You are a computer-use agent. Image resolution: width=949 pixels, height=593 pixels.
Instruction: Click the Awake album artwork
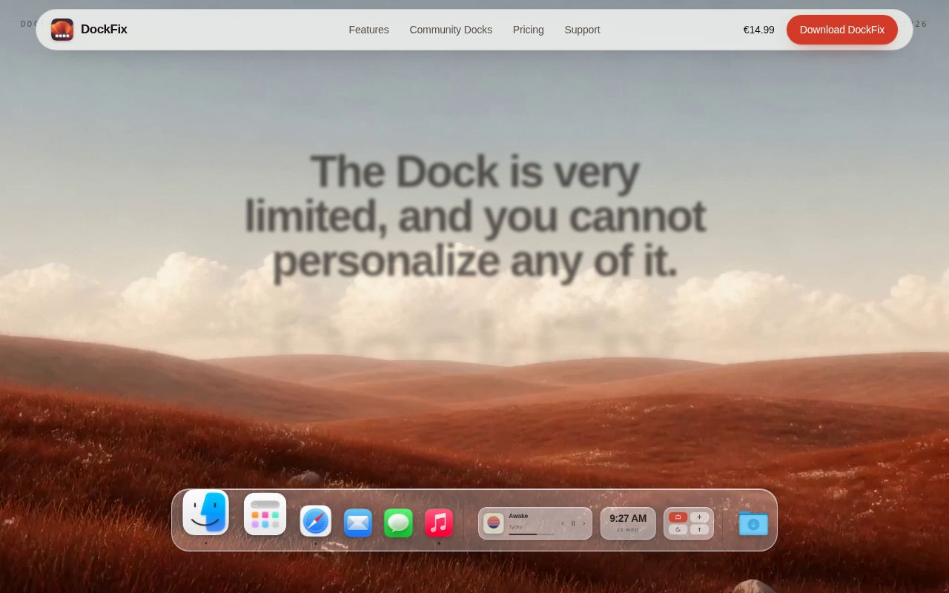pyautogui.click(x=494, y=523)
